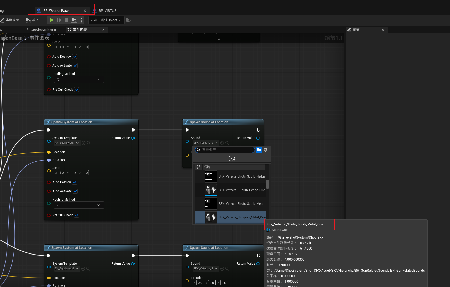Viewport: 450px width, 287px height.
Task: Open the debug object selector dropdown
Action: tap(106, 20)
